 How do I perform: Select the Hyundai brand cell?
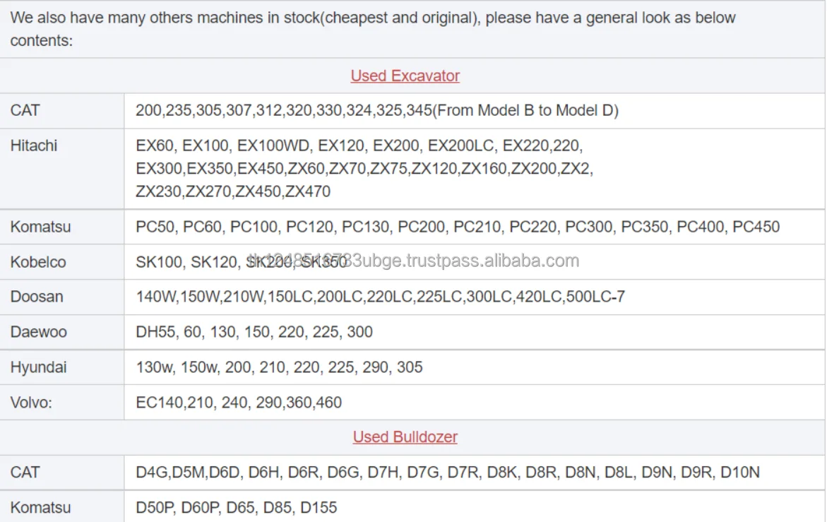point(38,367)
